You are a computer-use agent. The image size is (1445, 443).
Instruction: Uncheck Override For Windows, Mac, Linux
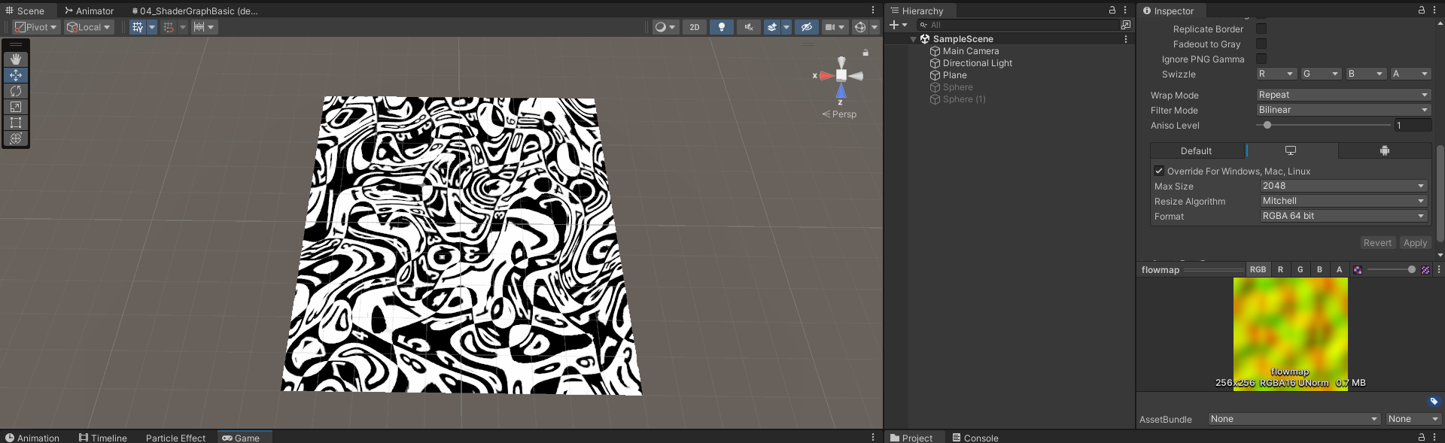1159,171
